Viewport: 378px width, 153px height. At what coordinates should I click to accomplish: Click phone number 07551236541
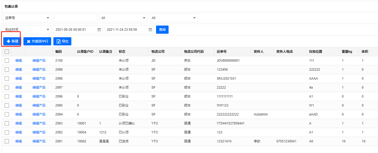pyautogui.click(x=286, y=141)
